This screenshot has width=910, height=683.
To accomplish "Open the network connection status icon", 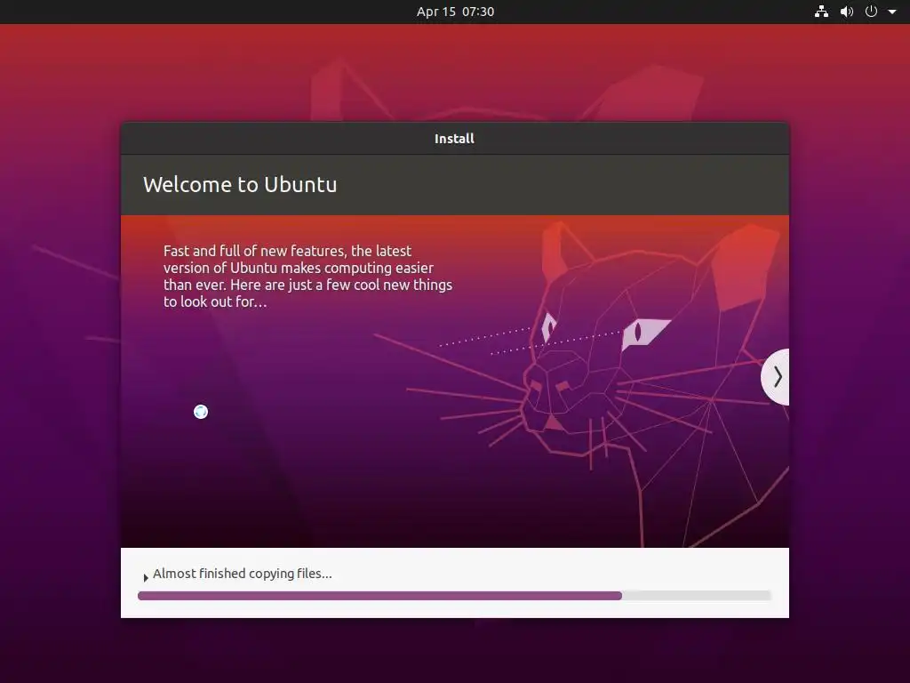I will (x=821, y=12).
